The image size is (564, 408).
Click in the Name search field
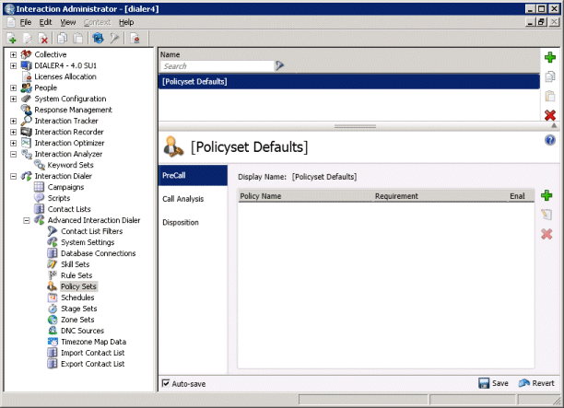pos(217,66)
